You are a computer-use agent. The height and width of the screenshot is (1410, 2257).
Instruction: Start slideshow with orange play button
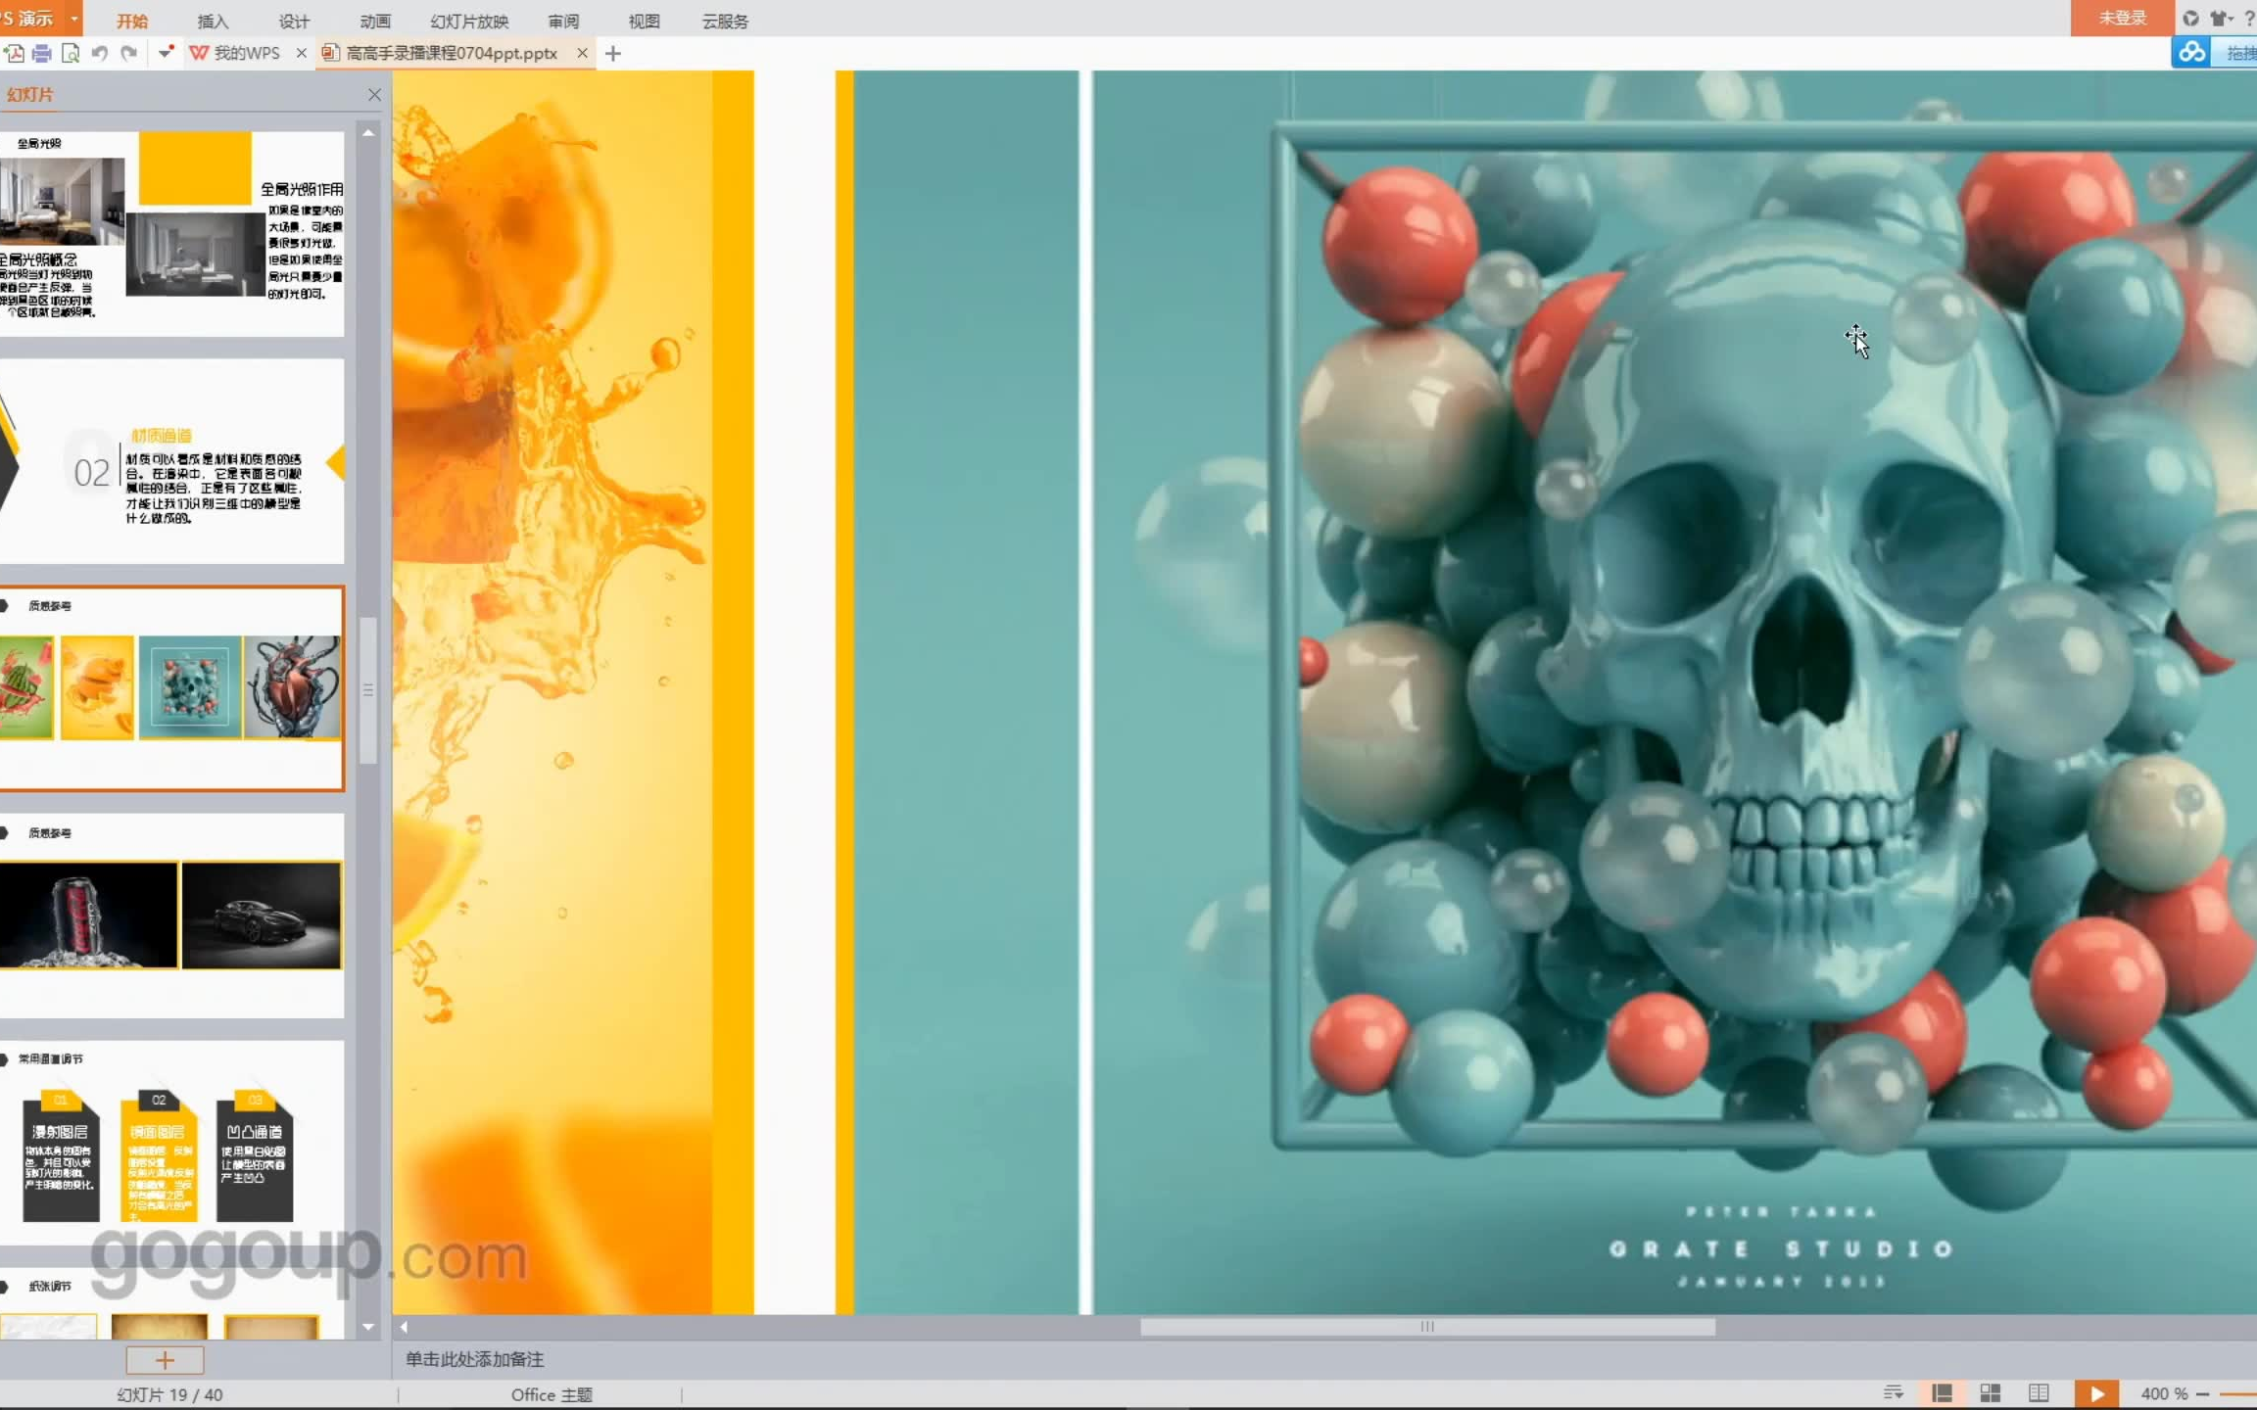(2096, 1393)
